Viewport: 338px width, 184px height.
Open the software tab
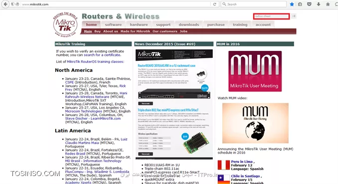click(x=113, y=24)
